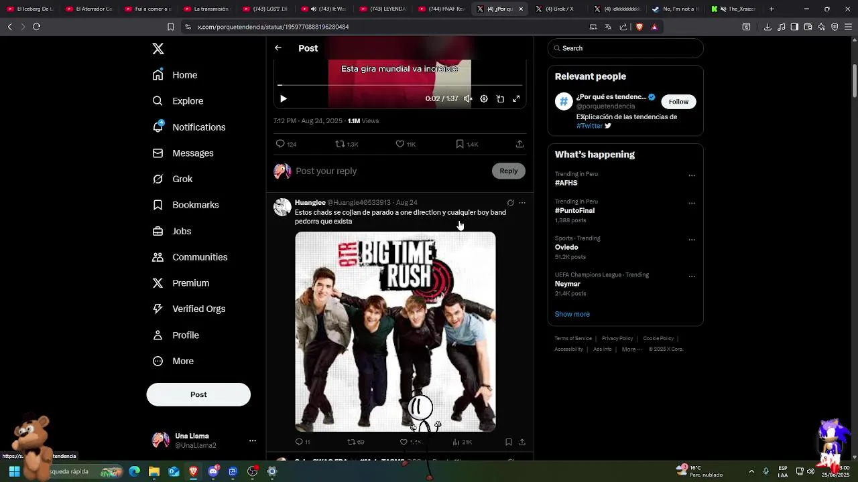858x482 pixels.
Task: Open Grok explain icon on Huanglee's reply
Action: (x=510, y=203)
